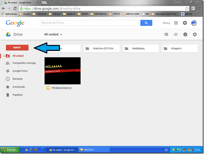Click the ES language indicator
Screen dimensions: 204x154
click(x=166, y=150)
